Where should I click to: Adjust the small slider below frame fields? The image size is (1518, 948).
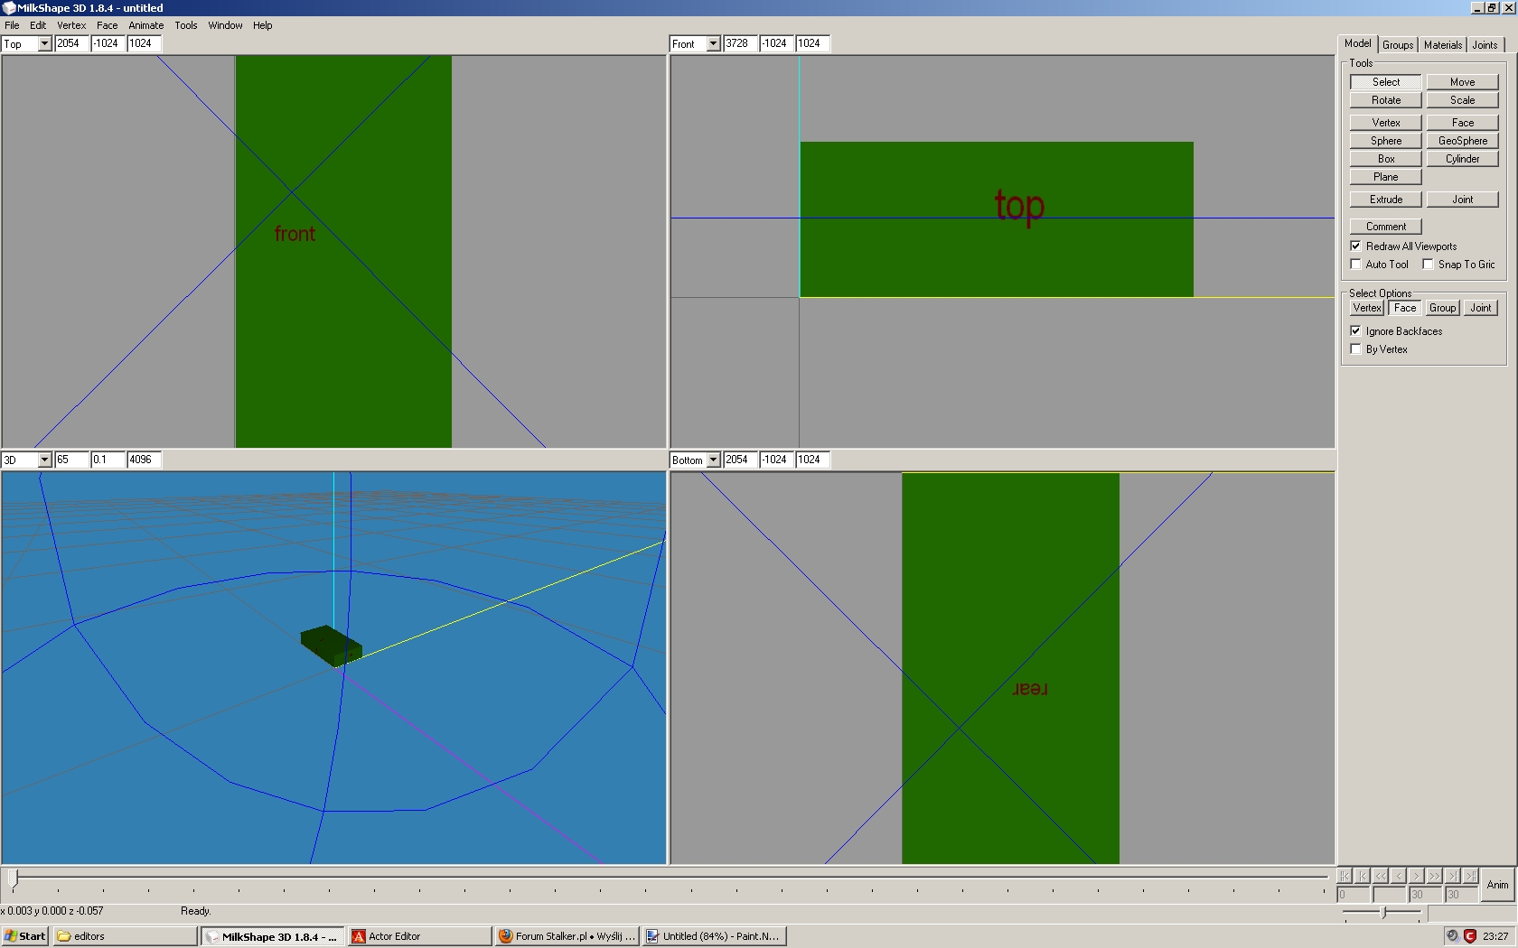tap(1382, 913)
